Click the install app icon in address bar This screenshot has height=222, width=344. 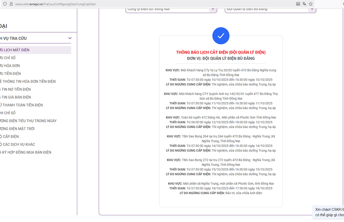pyautogui.click(x=298, y=4)
